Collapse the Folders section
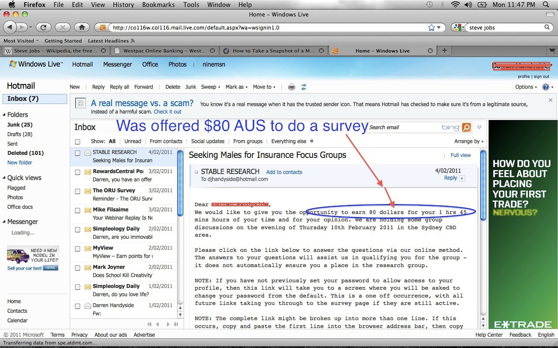The width and height of the screenshot is (558, 348). tap(4, 115)
